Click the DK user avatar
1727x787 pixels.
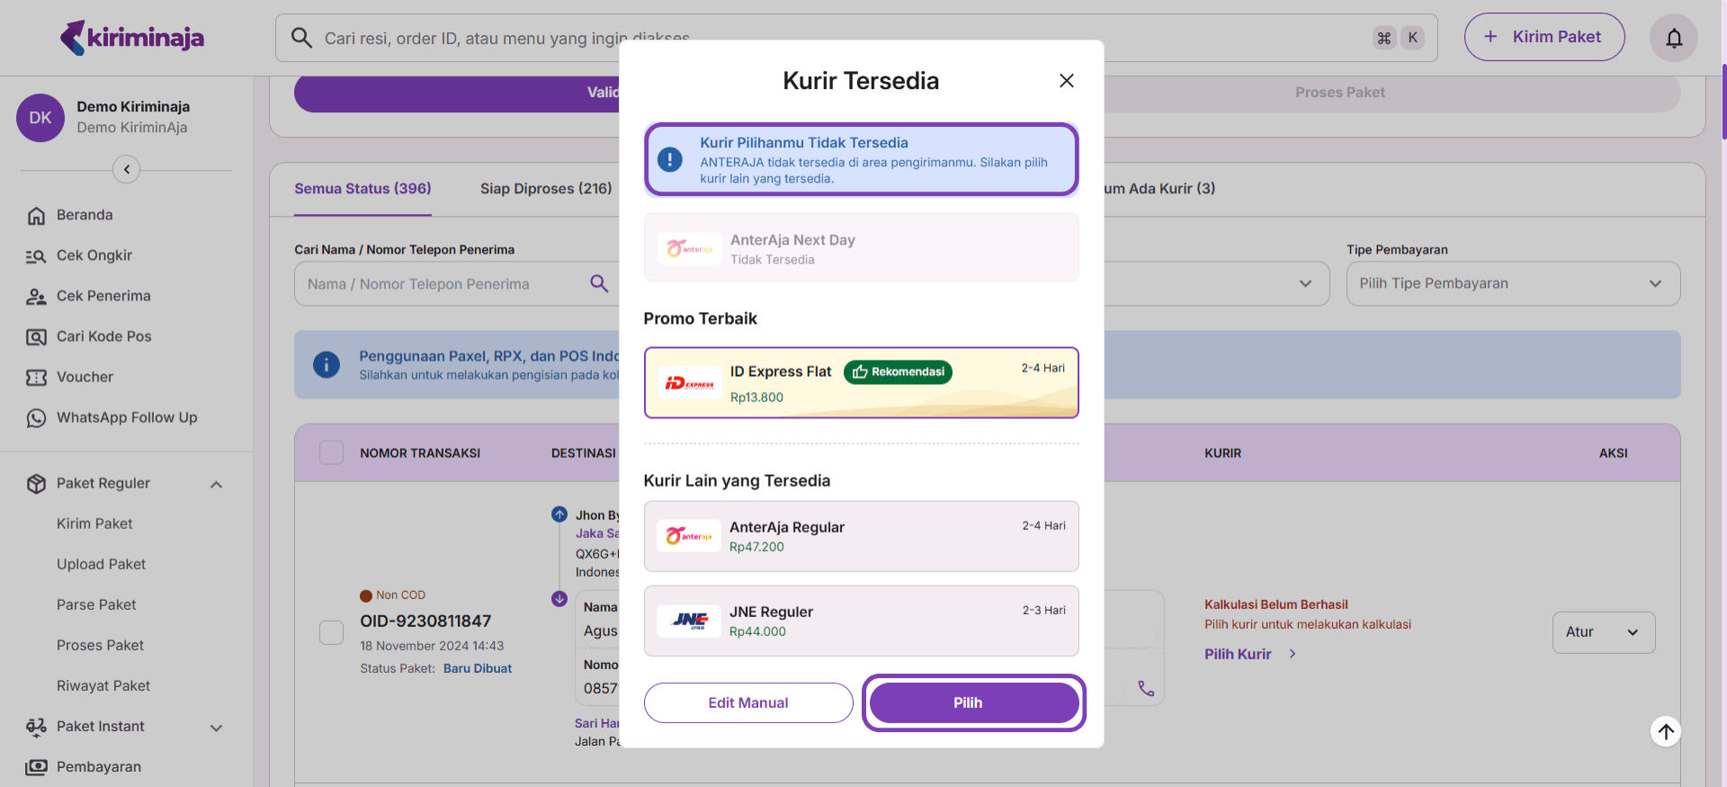pyautogui.click(x=40, y=118)
